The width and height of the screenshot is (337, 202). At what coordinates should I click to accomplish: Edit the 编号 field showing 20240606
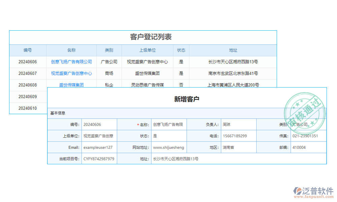tap(99, 124)
